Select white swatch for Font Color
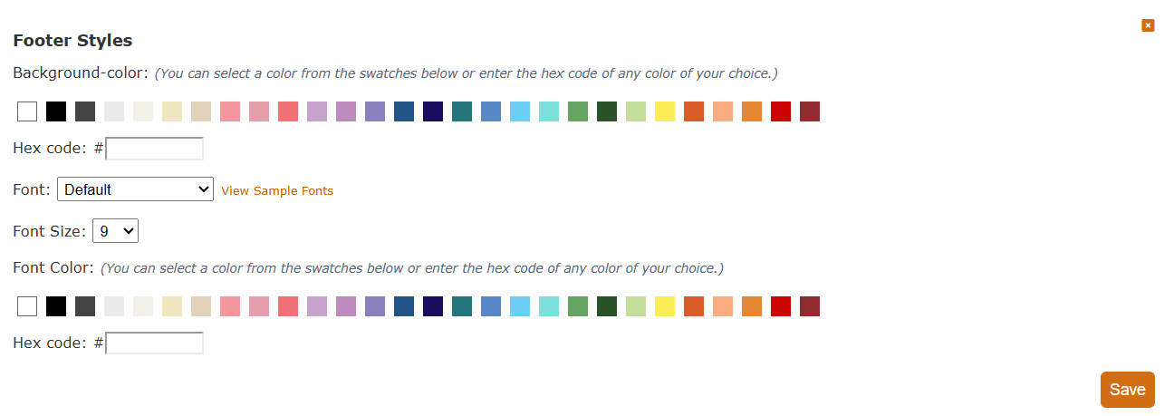1174x416 pixels. click(27, 306)
